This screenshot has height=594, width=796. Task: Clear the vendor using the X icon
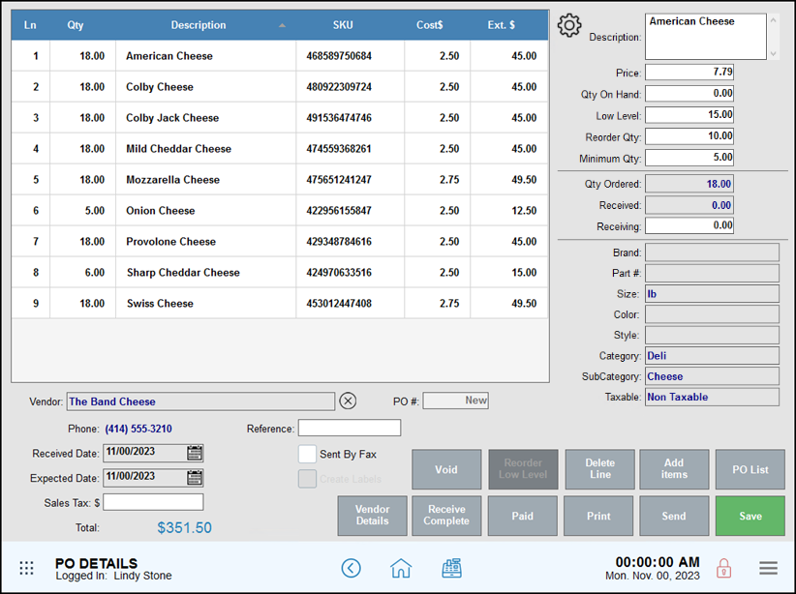(348, 401)
